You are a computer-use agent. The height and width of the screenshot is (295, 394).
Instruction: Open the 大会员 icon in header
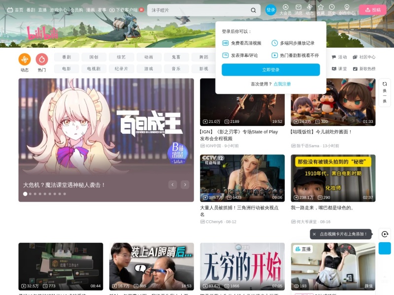286,10
